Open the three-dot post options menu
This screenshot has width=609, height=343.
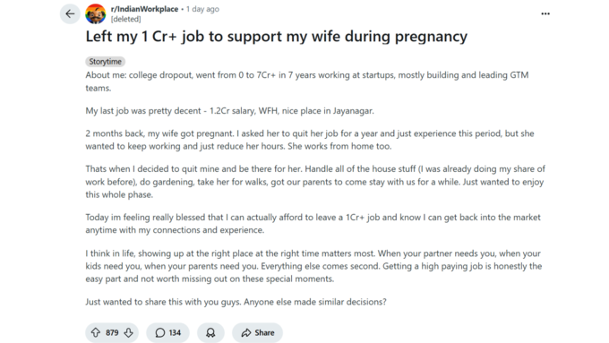tap(545, 14)
